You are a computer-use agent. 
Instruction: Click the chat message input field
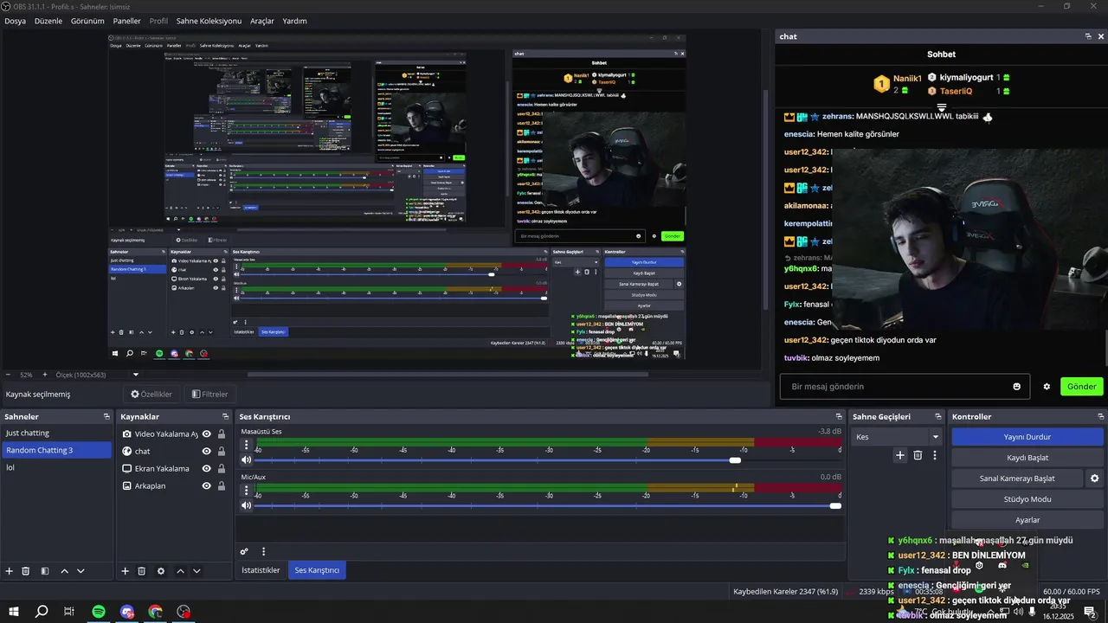pos(905,387)
